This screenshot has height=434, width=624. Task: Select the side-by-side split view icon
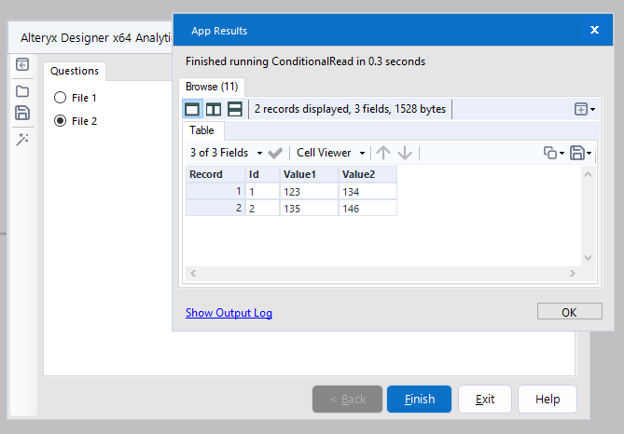click(x=214, y=109)
